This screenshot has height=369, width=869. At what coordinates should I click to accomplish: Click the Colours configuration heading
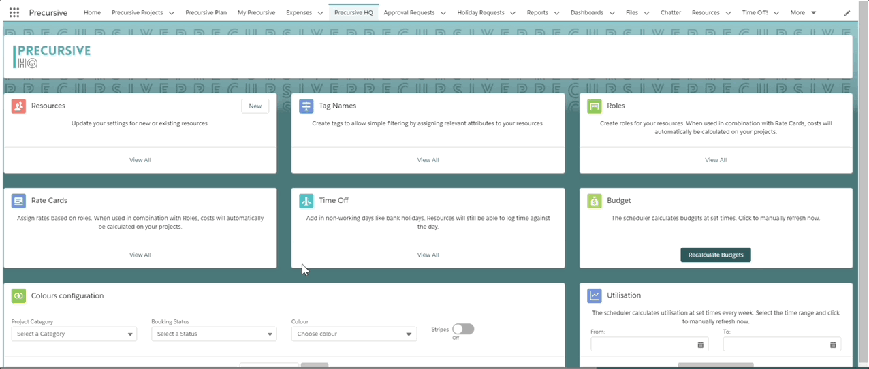[67, 296]
